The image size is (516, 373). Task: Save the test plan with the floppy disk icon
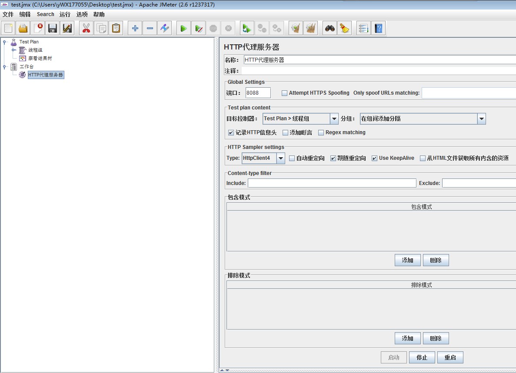[x=53, y=28]
